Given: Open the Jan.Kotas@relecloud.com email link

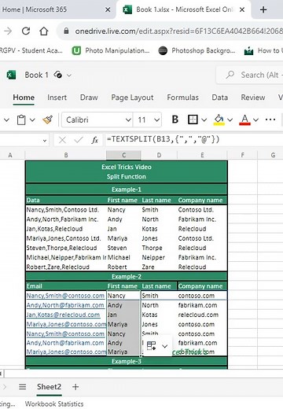Looking at the screenshot, I should (x=63, y=315).
